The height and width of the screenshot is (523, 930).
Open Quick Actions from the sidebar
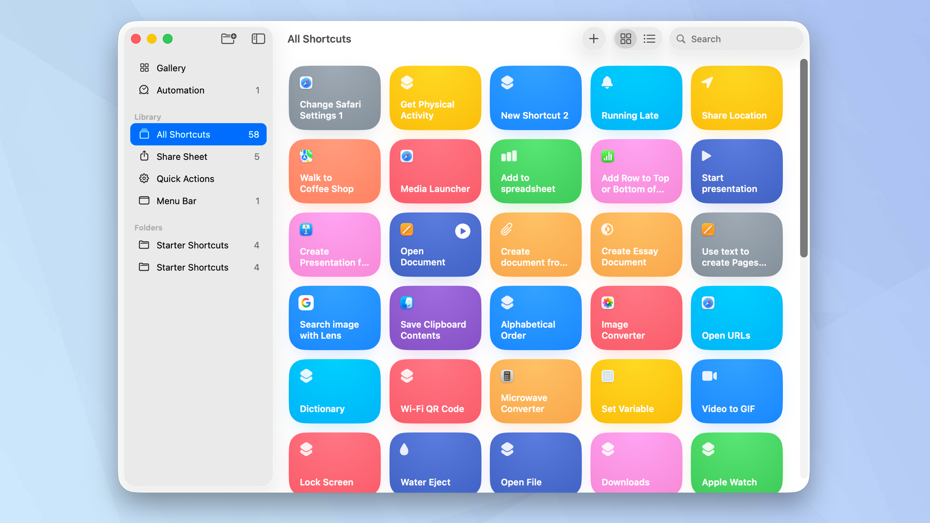pos(185,179)
